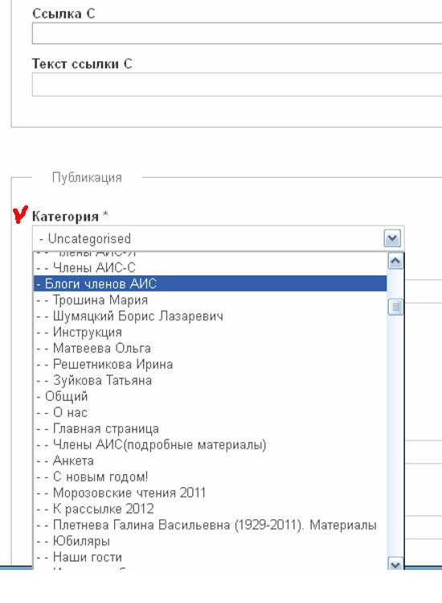Image resolution: width=442 pixels, height=603 pixels.
Task: Select Члены АИС-С option
Action: click(x=210, y=267)
